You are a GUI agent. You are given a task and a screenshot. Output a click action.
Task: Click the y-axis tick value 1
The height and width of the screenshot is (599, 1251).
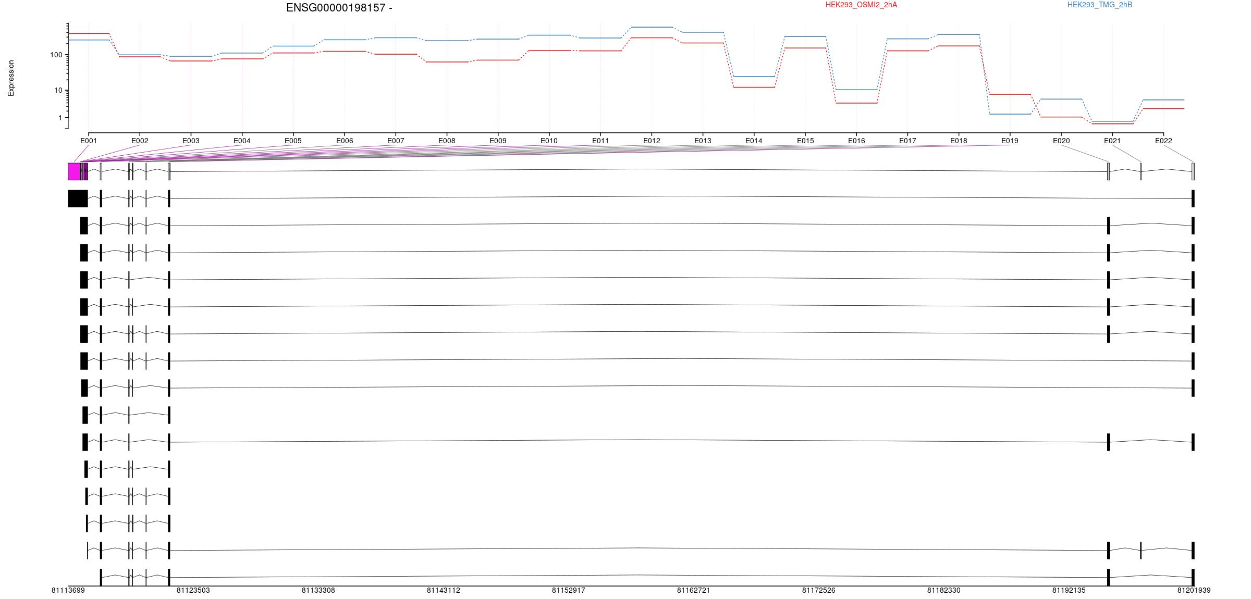click(60, 118)
